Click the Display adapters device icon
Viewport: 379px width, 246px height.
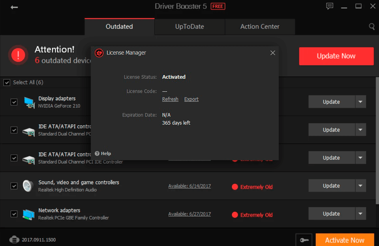[29, 102]
